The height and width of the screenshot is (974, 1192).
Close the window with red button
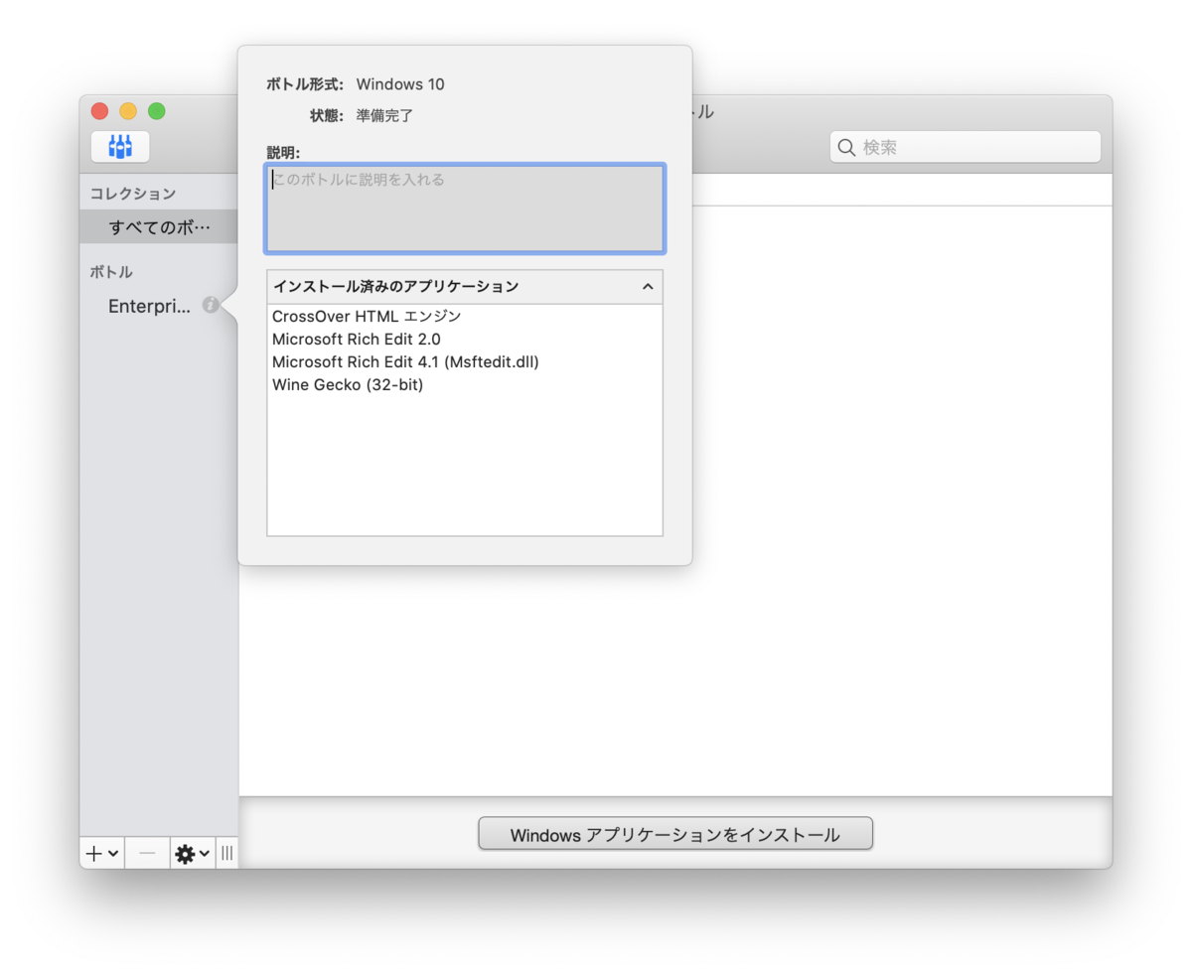pyautogui.click(x=99, y=111)
